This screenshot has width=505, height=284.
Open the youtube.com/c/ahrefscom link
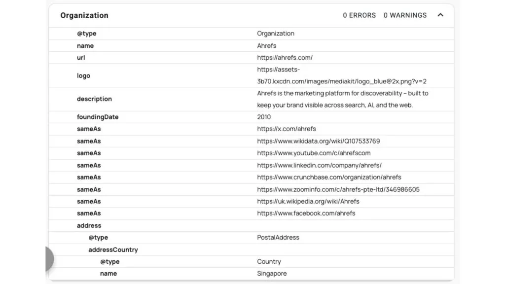pos(314,153)
